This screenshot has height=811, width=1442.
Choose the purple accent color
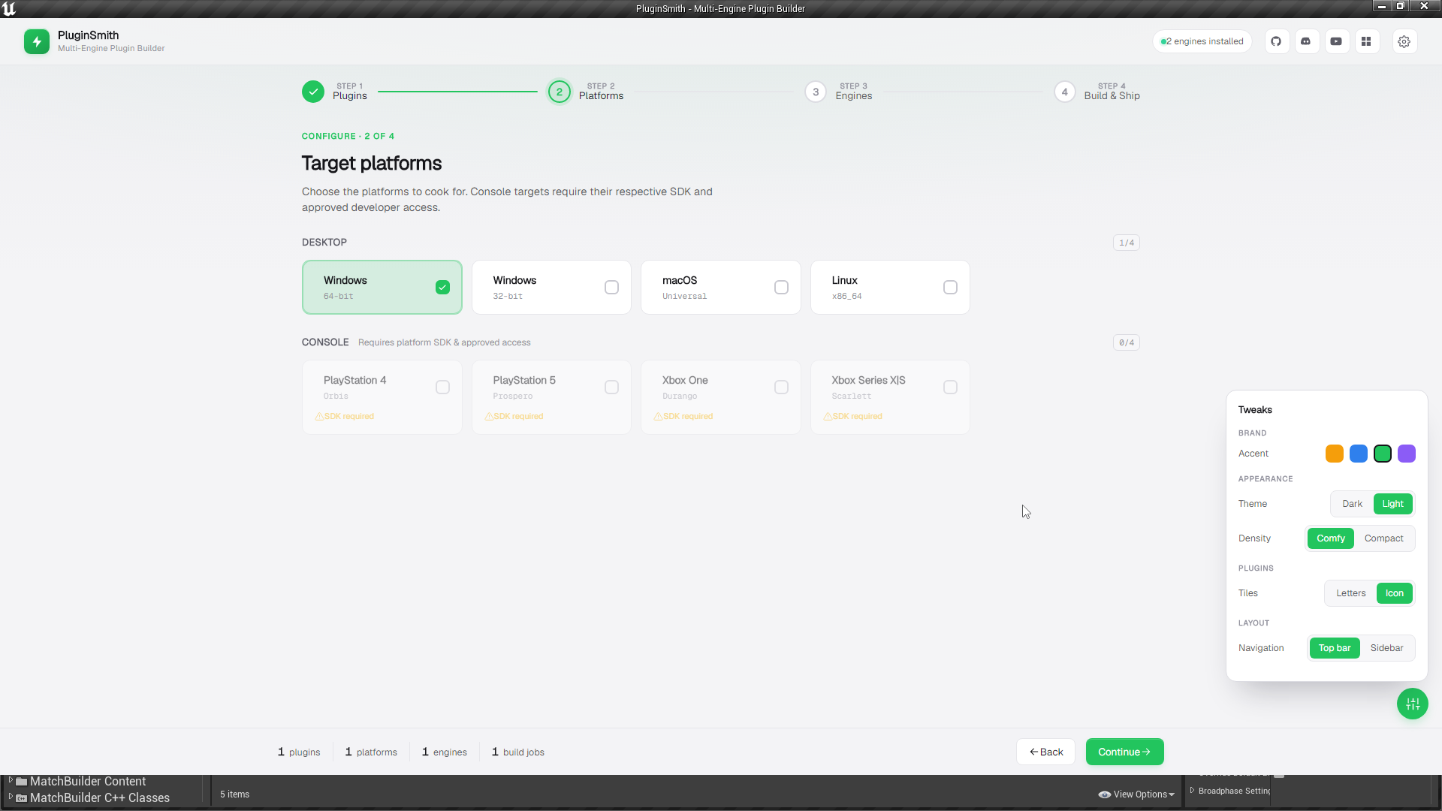point(1407,454)
